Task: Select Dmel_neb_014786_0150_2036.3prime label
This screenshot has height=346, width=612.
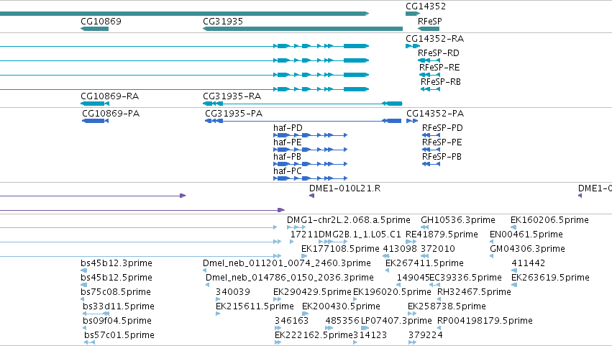Action: click(x=290, y=278)
